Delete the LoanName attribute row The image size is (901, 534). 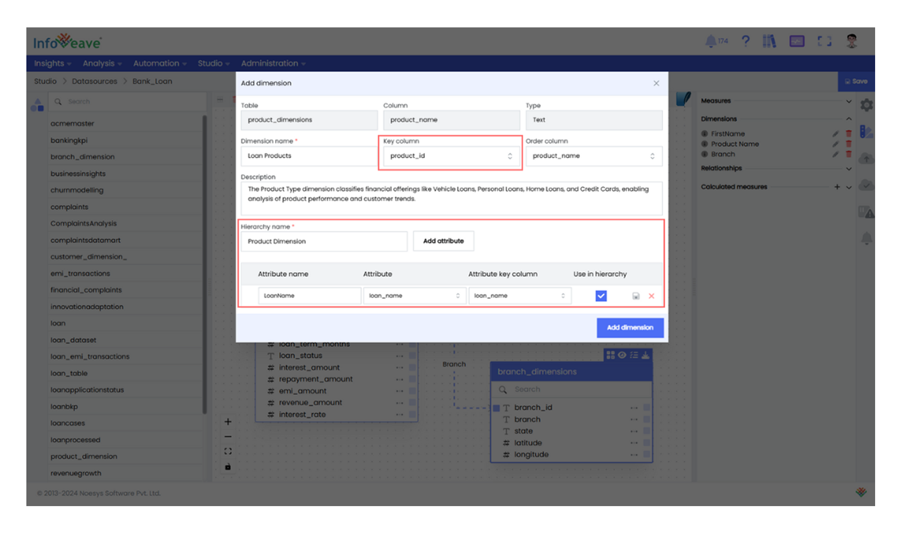click(x=651, y=296)
